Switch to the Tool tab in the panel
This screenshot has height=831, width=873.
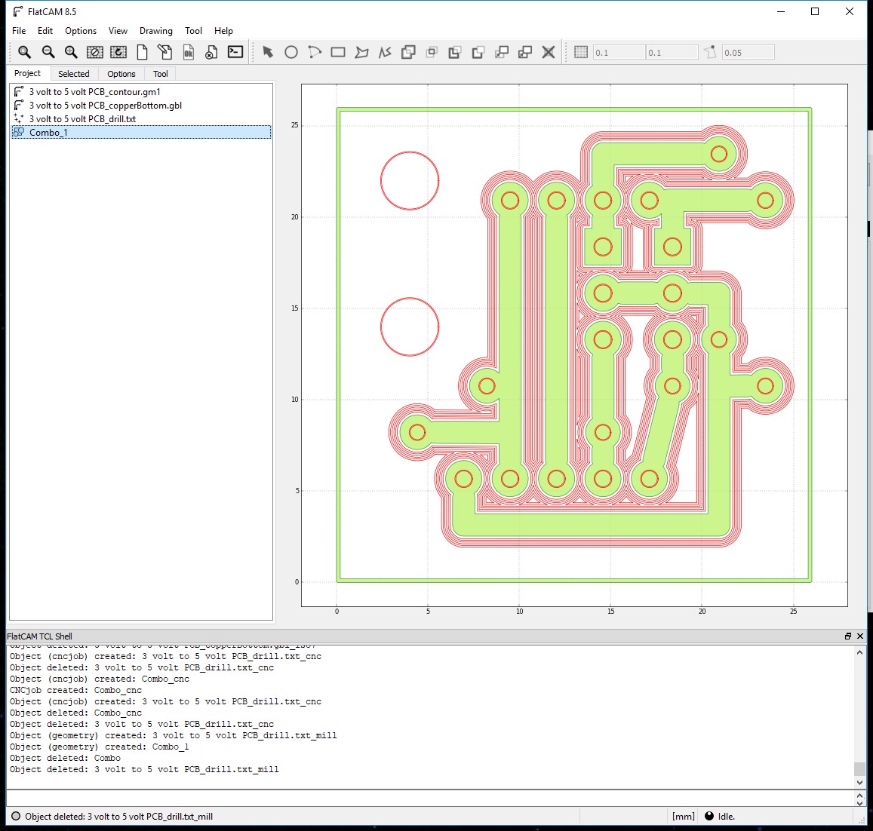(161, 73)
